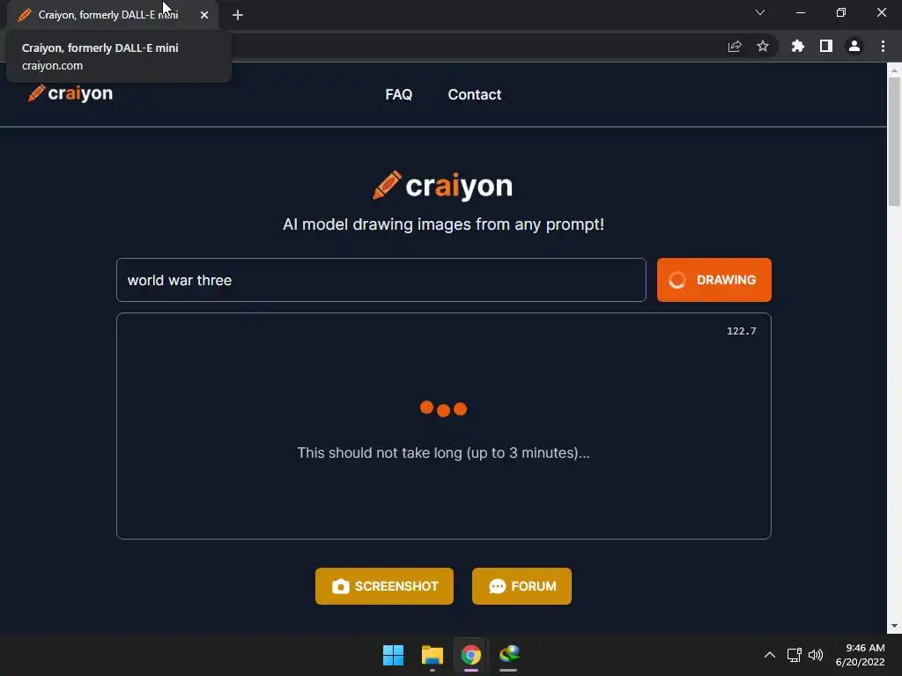Take a screenshot with SCREENSHOT button

[x=384, y=586]
